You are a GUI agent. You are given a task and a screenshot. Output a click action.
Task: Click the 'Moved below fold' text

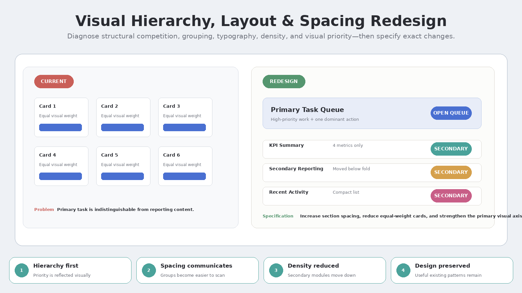pyautogui.click(x=351, y=169)
